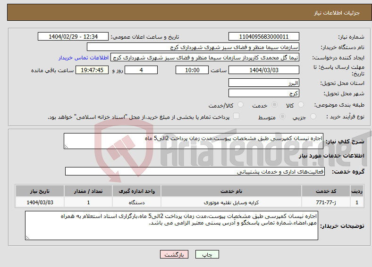Click the گروه خدمت field
372x267 pixels.
(195, 171)
